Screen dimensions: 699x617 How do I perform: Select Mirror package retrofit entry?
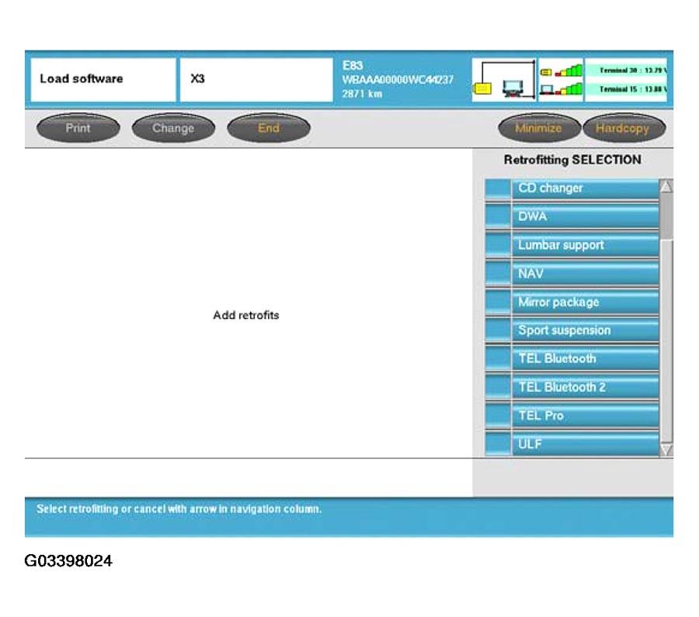[585, 303]
